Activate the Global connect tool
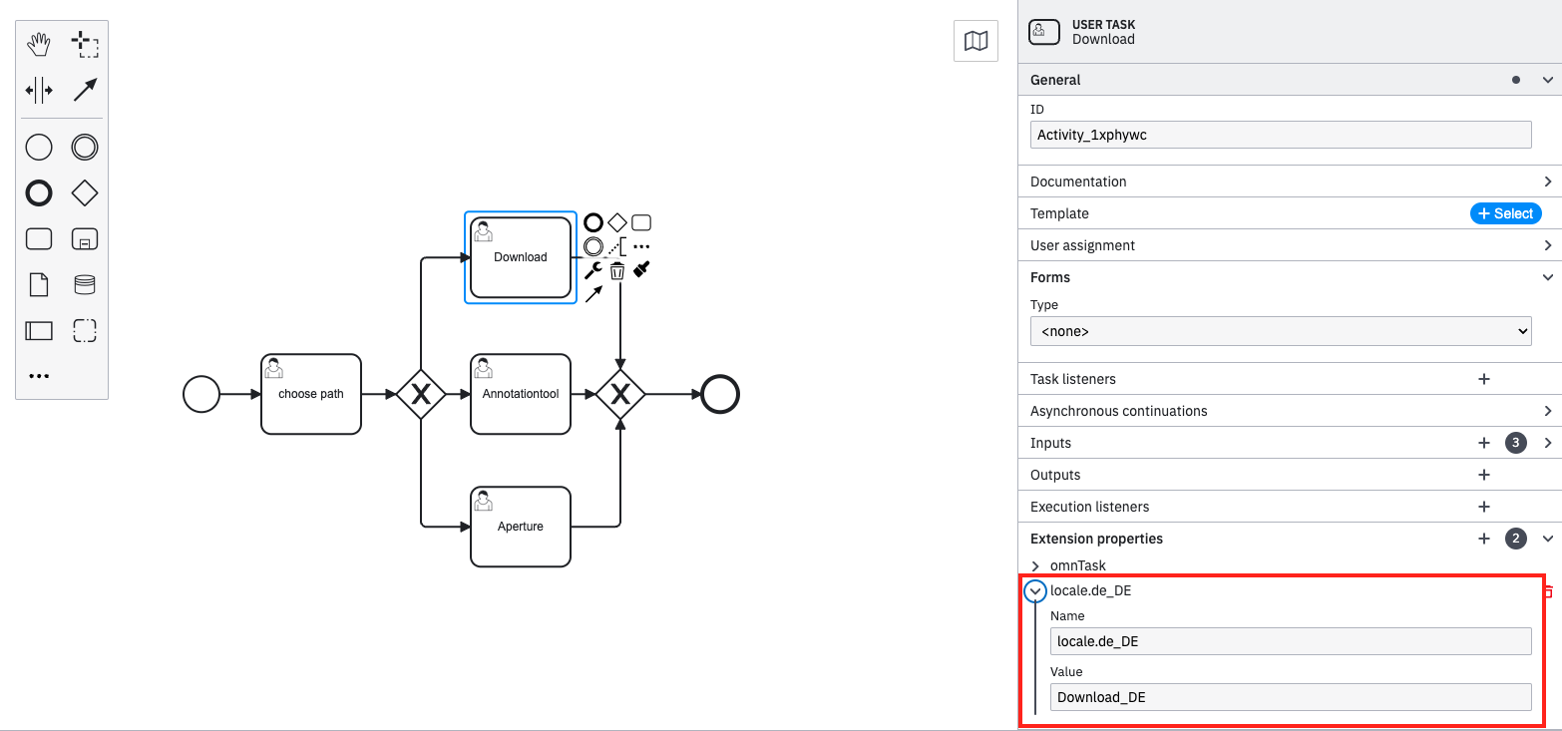This screenshot has width=1562, height=731. [x=85, y=90]
